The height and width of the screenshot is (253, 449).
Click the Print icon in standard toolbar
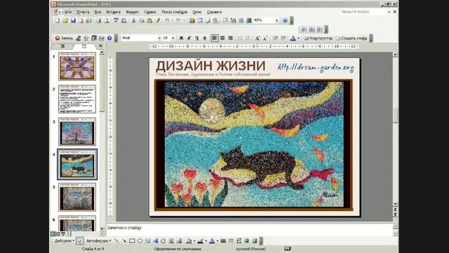click(x=98, y=20)
